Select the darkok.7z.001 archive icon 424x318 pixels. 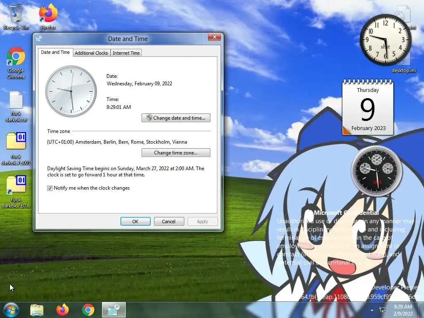coord(16,149)
